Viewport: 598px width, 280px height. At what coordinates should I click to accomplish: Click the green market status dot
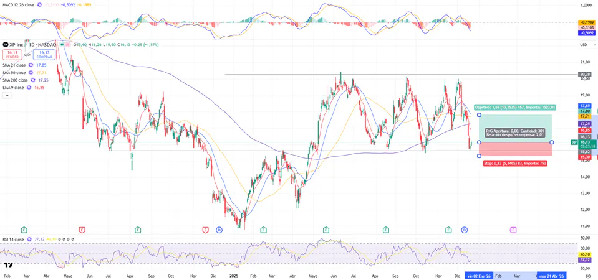[62, 45]
